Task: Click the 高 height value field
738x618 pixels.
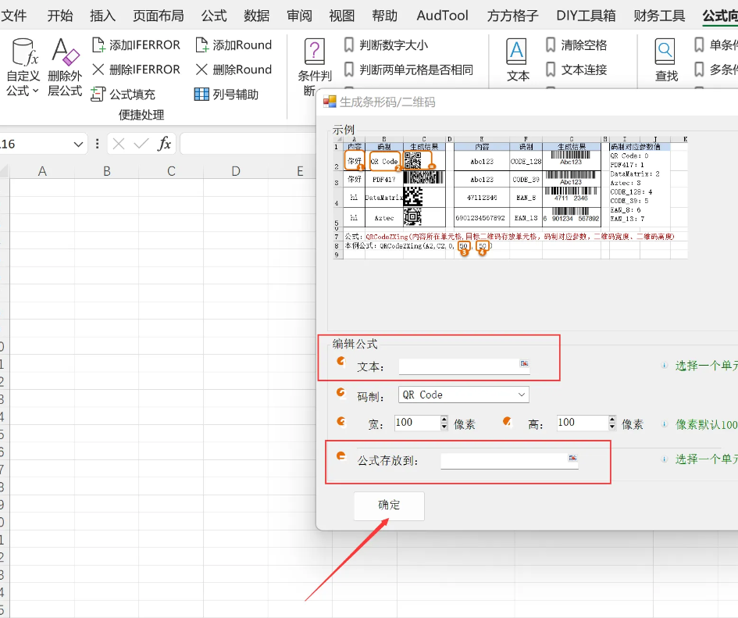Action: [583, 423]
